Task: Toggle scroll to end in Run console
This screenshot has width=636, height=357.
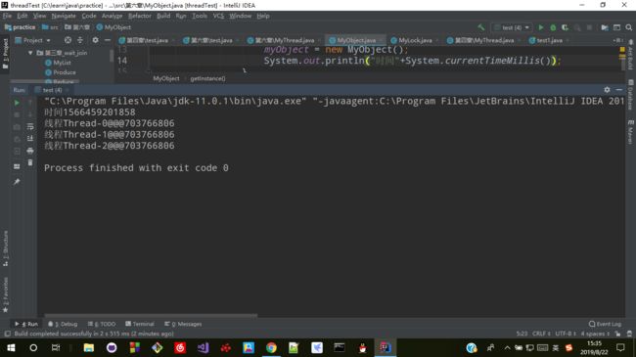Action: (x=30, y=139)
